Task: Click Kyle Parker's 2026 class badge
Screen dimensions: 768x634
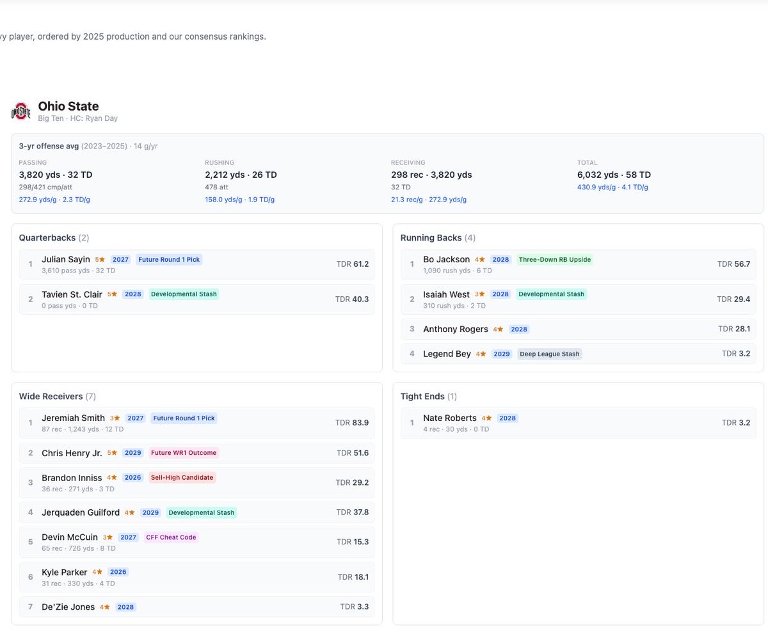Action: [118, 572]
